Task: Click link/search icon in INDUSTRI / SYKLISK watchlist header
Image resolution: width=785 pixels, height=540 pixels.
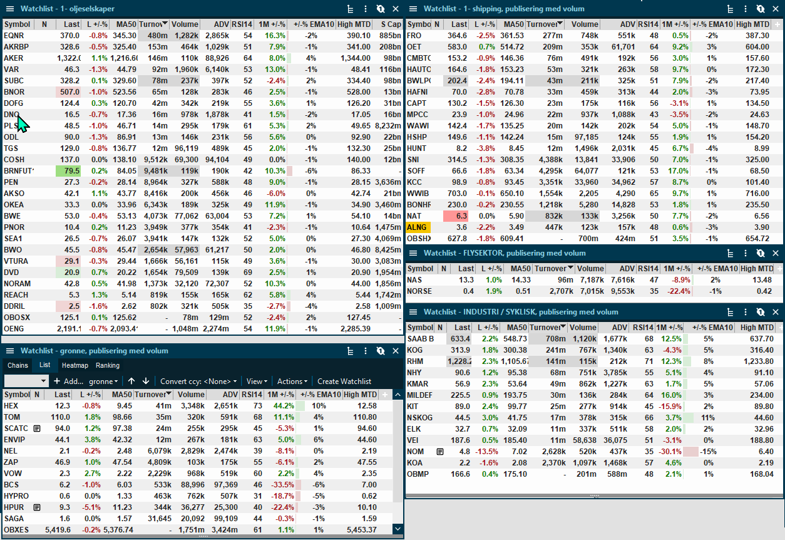Action: (x=759, y=312)
